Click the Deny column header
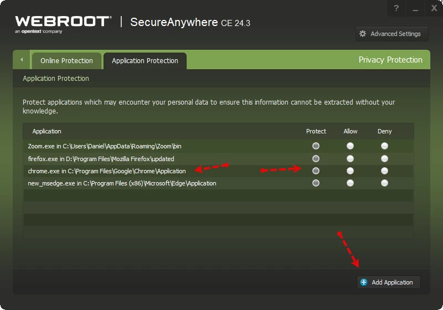The width and height of the screenshot is (443, 310). pos(384,131)
